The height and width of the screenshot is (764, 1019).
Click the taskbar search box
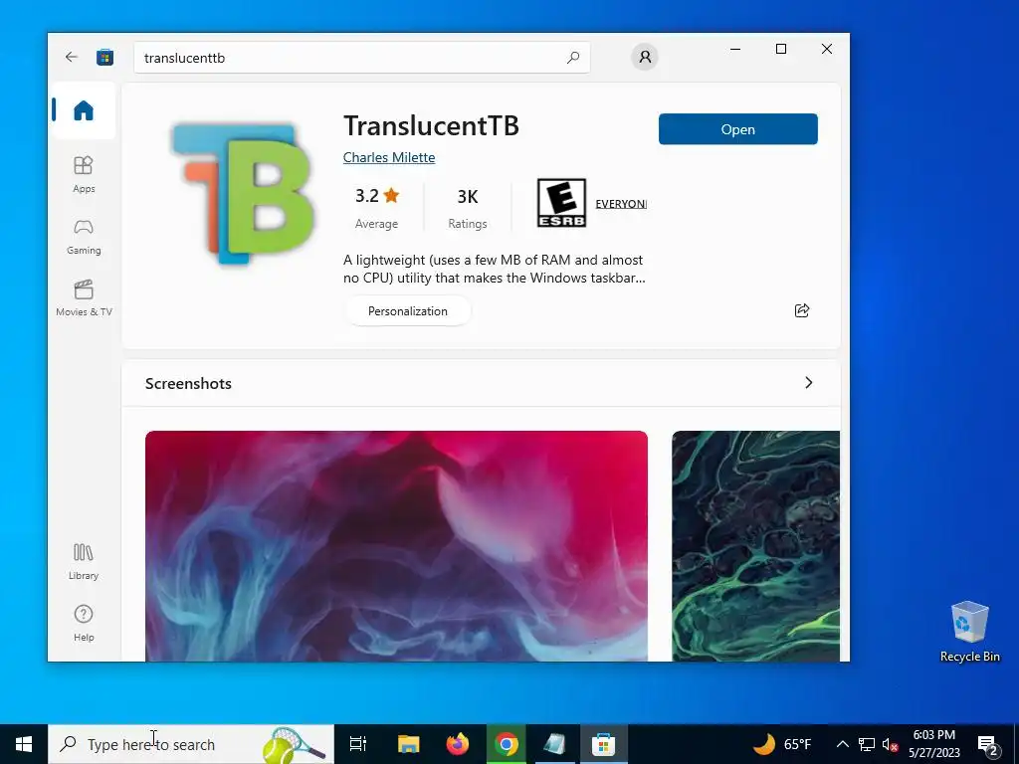(x=191, y=744)
